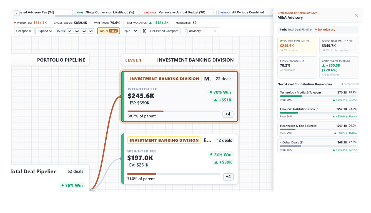Toggle the Top-N filter
This screenshot has height=213, width=371.
109,31
